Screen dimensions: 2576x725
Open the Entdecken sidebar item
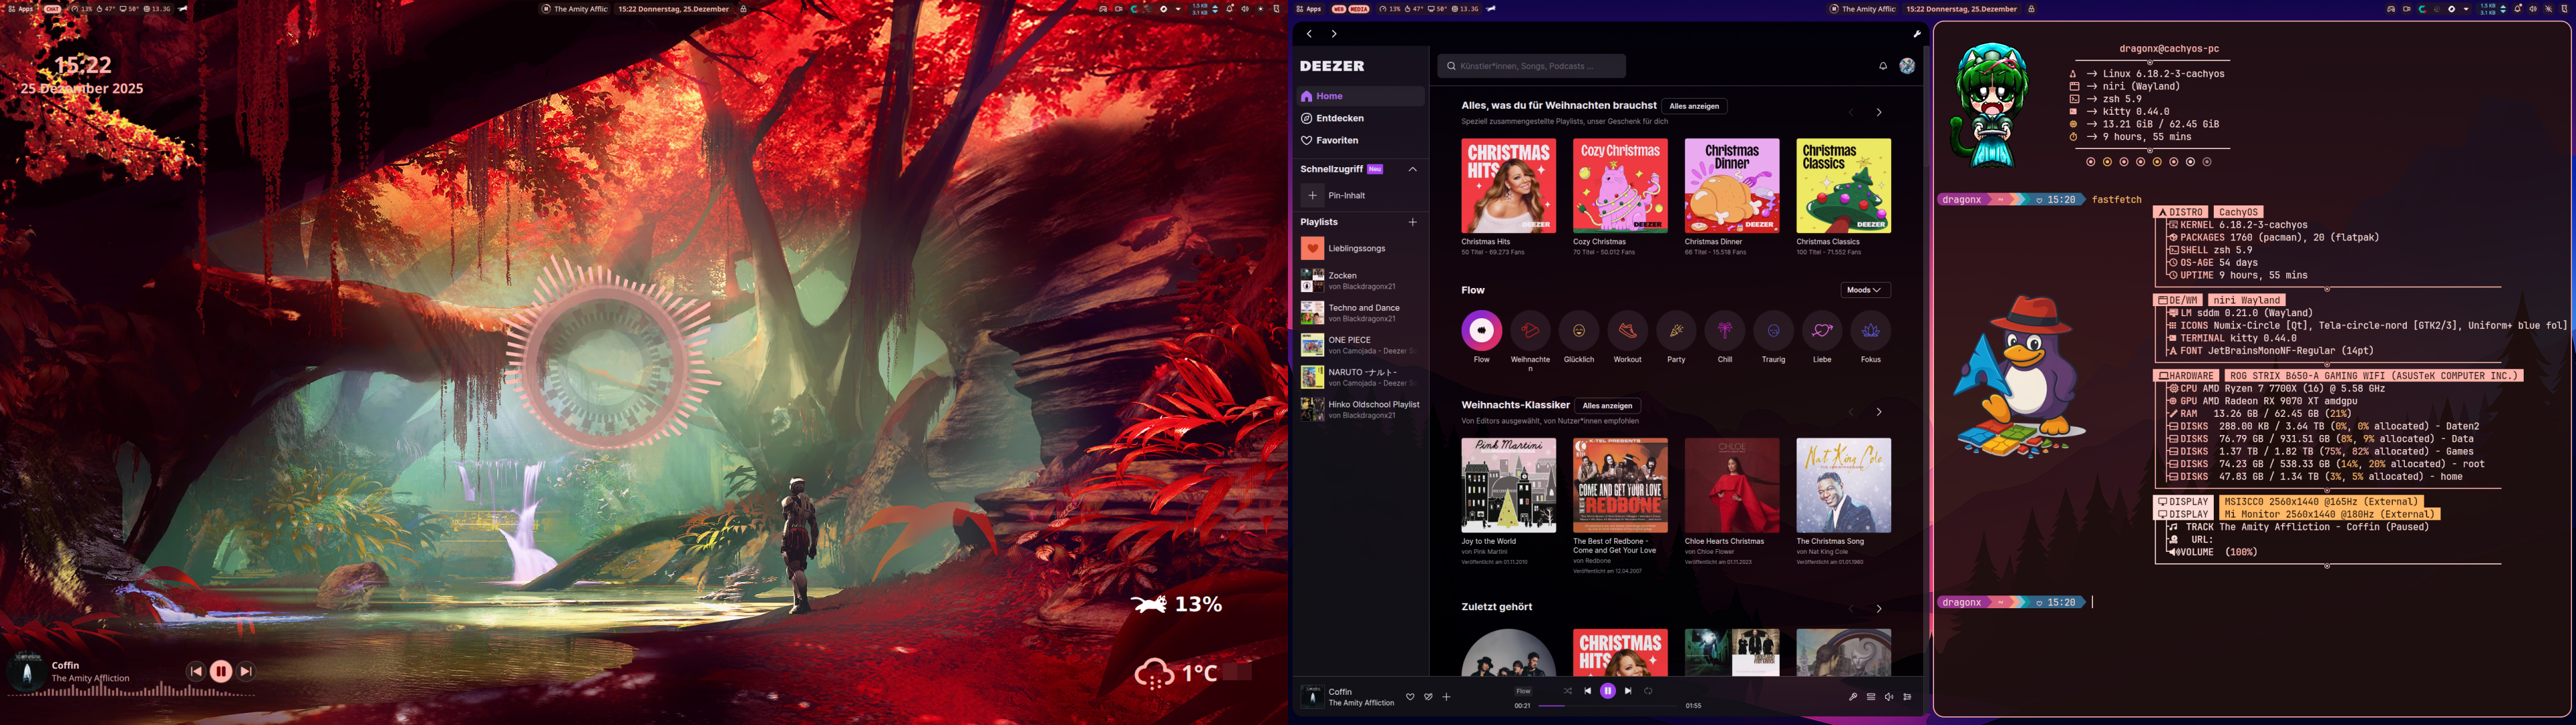point(1339,118)
